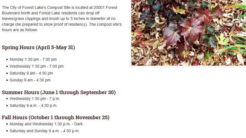The image size is (246, 138).
Task: Click the Spring Hours heading
Action: pos(38,47)
